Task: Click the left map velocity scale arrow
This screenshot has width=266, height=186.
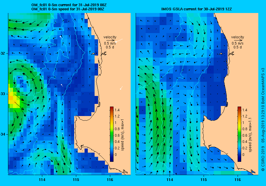Action: 110,40
